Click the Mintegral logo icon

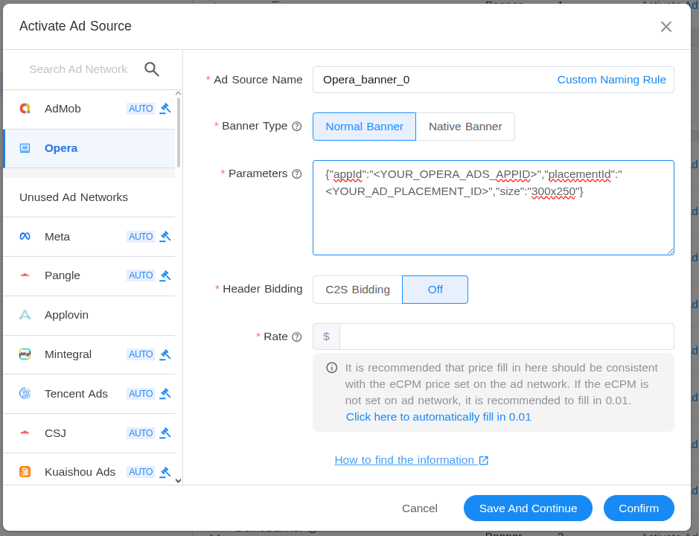(x=25, y=354)
